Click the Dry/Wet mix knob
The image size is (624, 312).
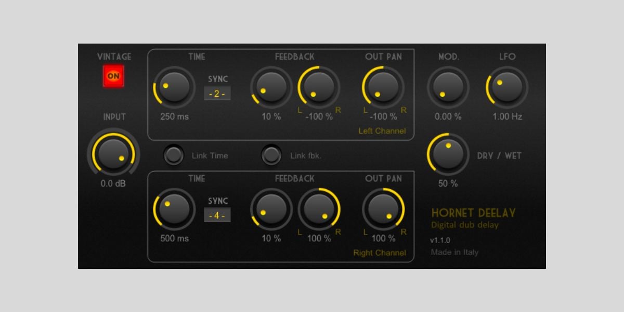[448, 154]
